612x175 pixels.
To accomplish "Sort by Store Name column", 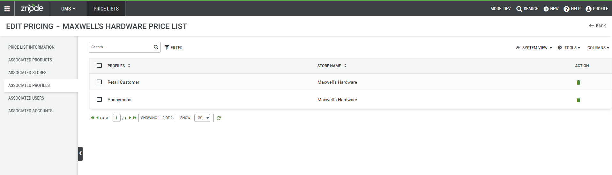I will pos(332,66).
